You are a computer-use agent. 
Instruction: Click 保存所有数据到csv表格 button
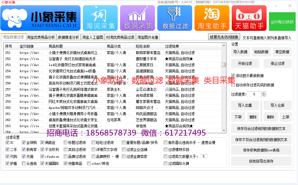261,150
